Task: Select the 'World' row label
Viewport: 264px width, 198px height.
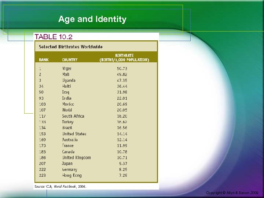Action: [x=67, y=110]
